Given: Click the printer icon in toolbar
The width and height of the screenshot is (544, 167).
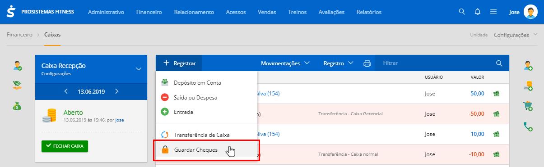Looking at the screenshot, I should click(x=367, y=63).
